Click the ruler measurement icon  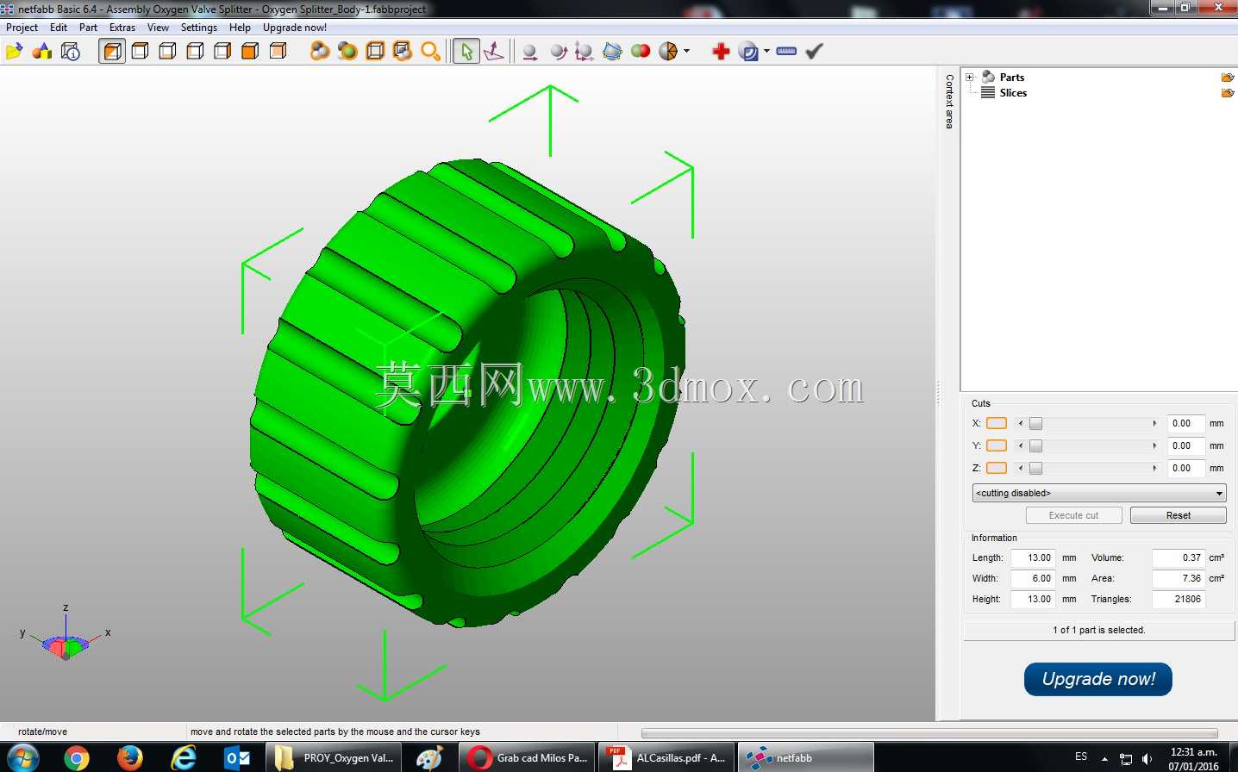pos(786,52)
